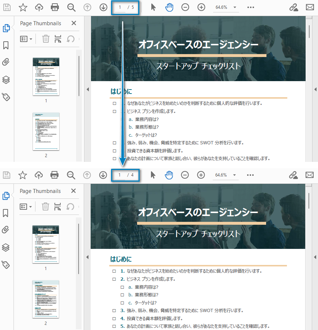
Task: Go to the next page
Action: 103,7
